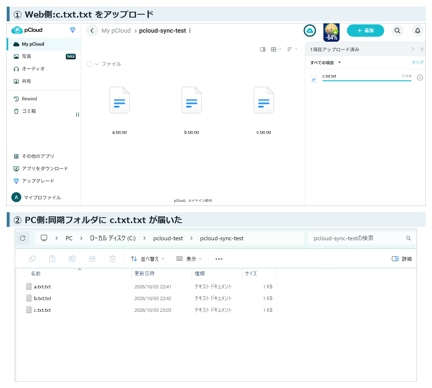The image size is (432, 388).
Task: Click the premium diamond icon beside pCloud logo
Action: [72, 30]
